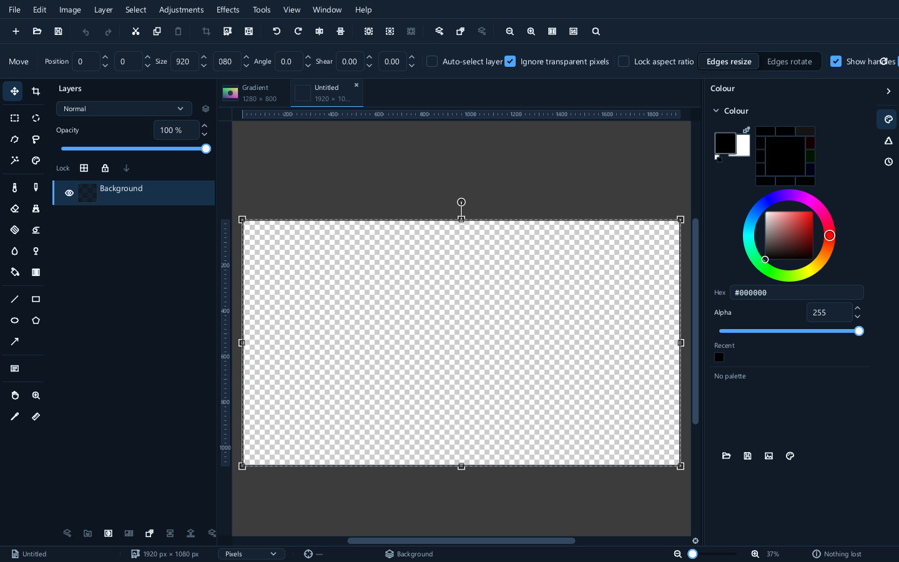The width and height of the screenshot is (899, 562).
Task: Open the Normal blend mode dropdown
Action: click(x=124, y=109)
